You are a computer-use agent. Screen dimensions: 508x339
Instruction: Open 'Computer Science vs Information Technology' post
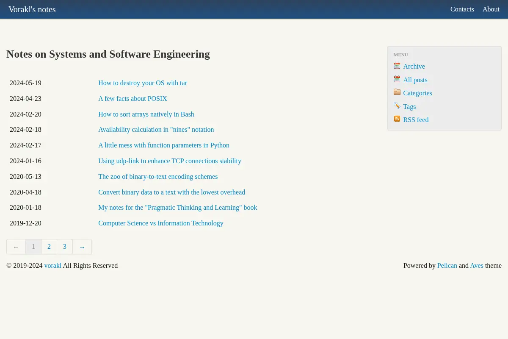(161, 223)
